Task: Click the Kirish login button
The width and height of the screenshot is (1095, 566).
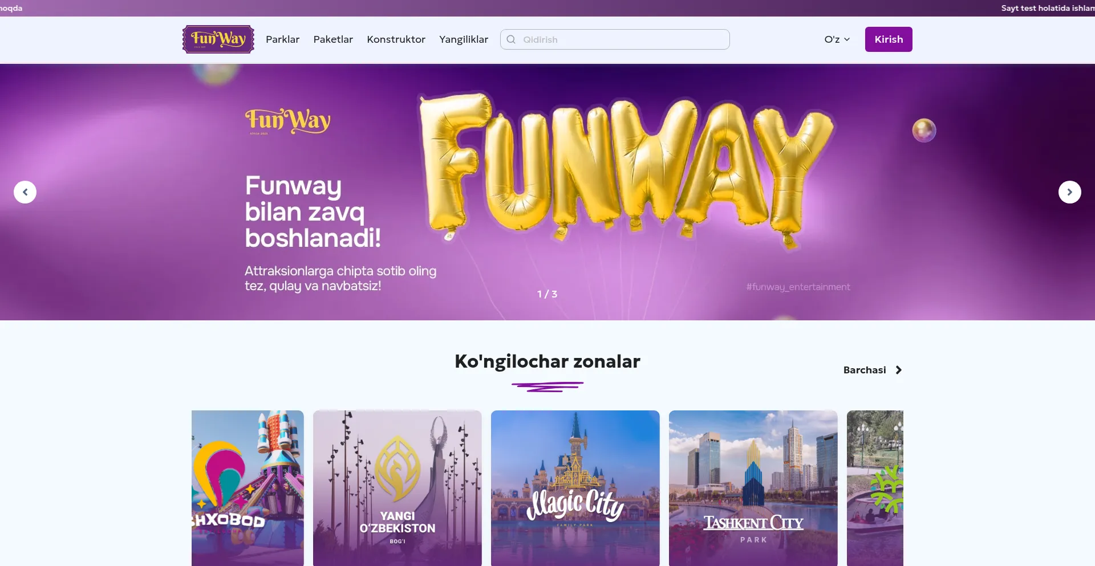Action: (889, 39)
